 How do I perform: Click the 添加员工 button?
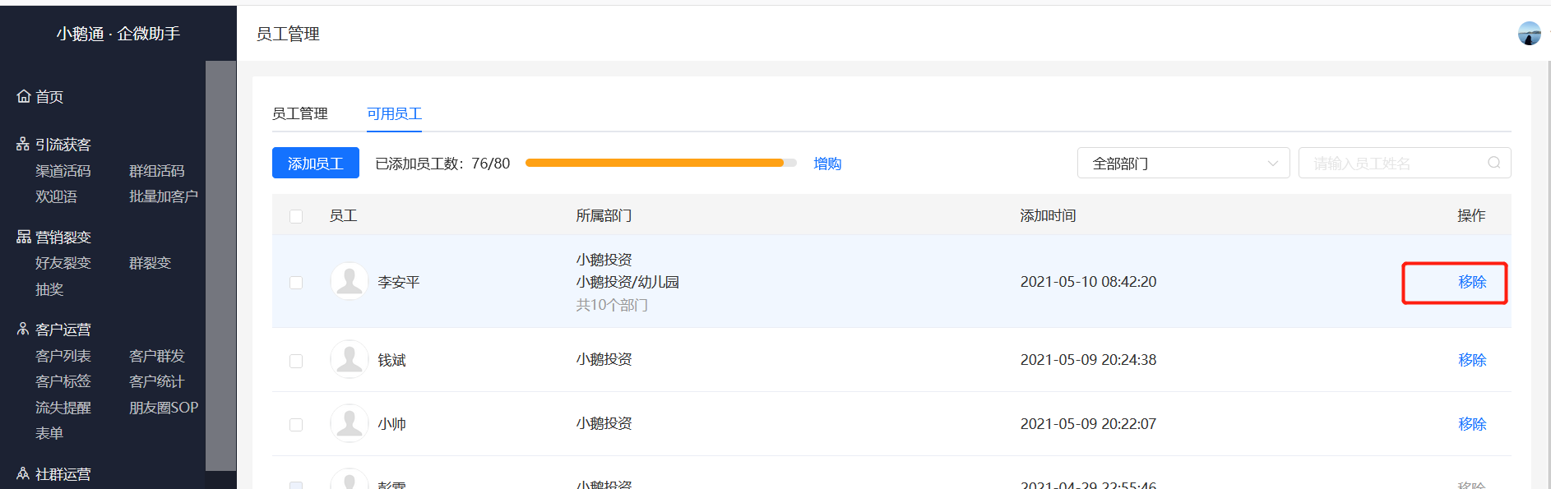pyautogui.click(x=316, y=163)
